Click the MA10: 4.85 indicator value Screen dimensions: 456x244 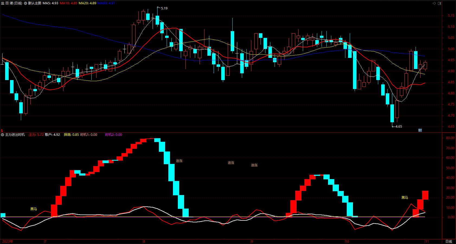[x=69, y=3]
